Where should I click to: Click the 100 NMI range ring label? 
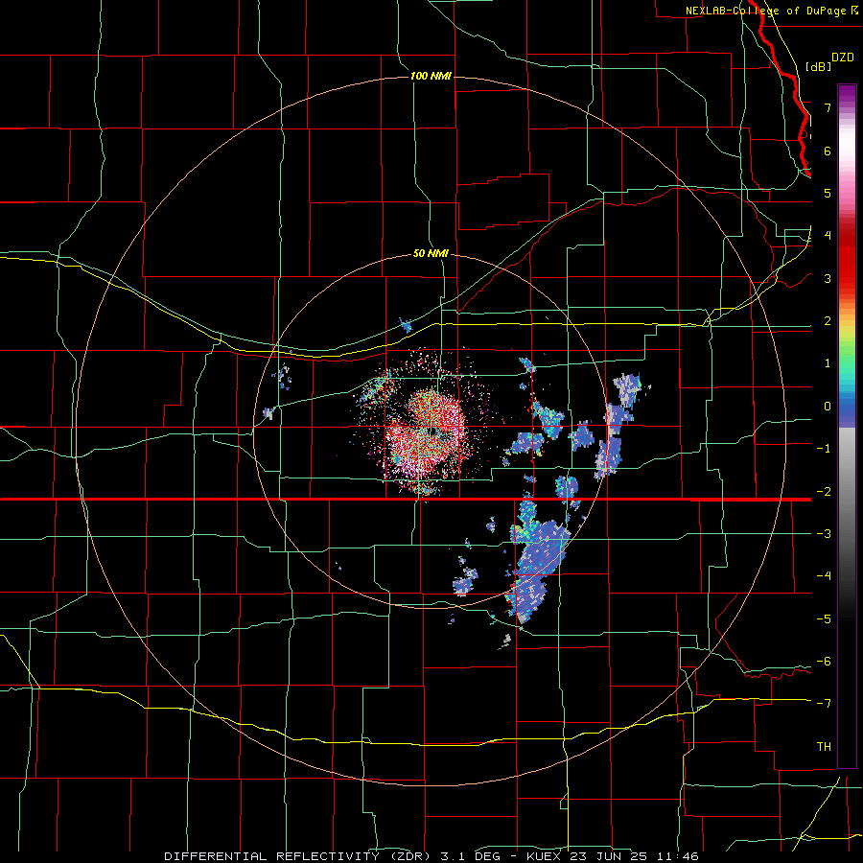431,76
